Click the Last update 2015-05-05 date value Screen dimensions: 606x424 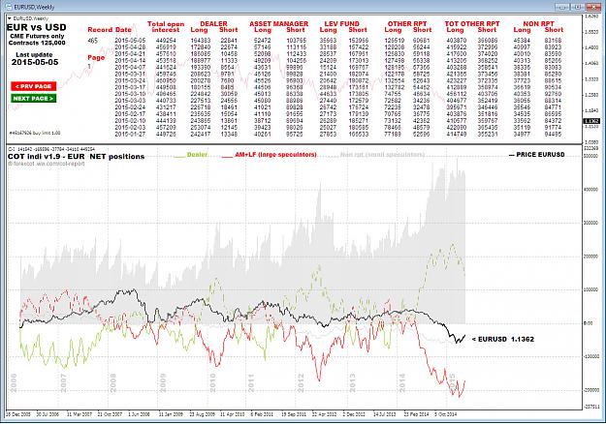35,62
